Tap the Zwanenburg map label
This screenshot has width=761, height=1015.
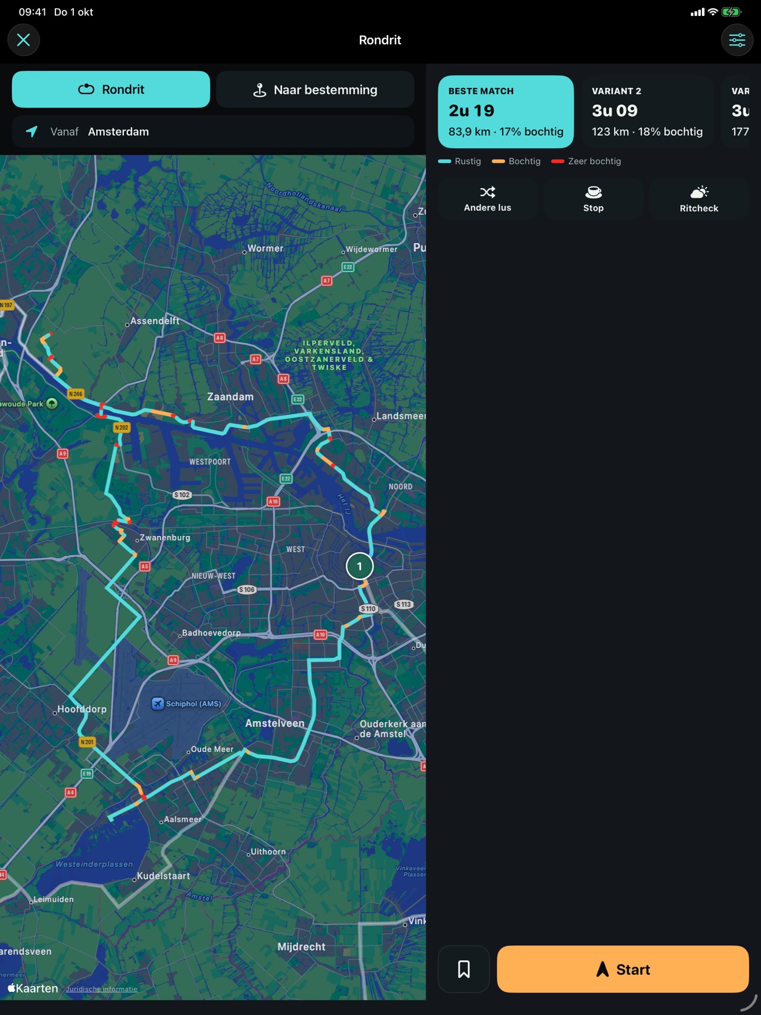[165, 538]
